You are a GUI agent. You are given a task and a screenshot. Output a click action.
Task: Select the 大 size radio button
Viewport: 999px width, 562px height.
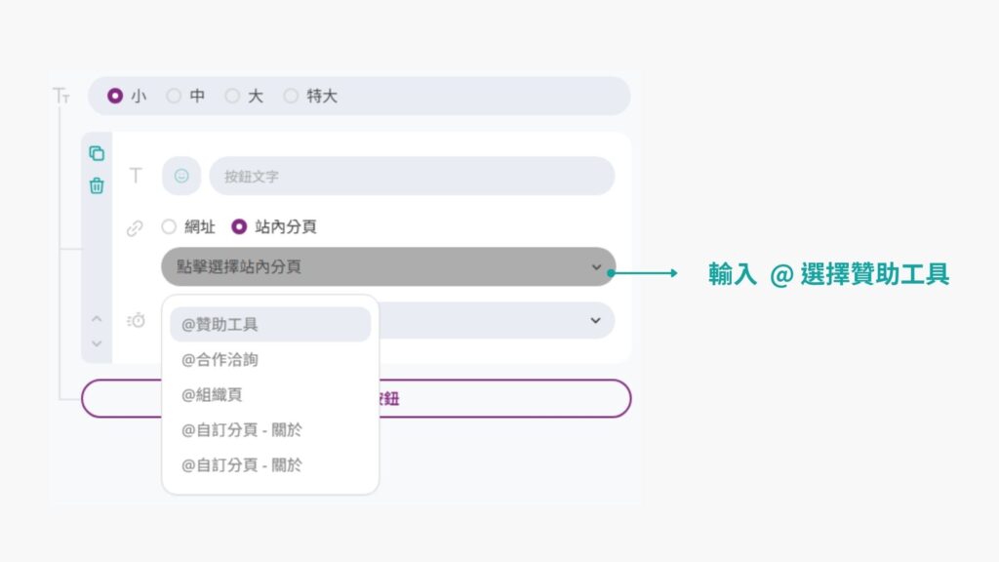[232, 97]
